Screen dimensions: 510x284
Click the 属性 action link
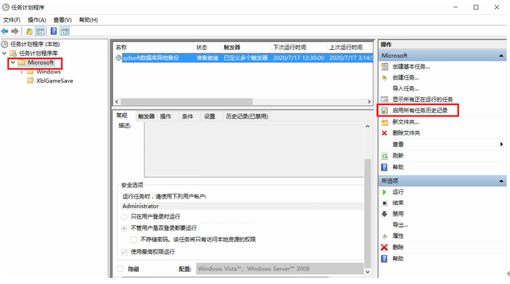(x=398, y=236)
